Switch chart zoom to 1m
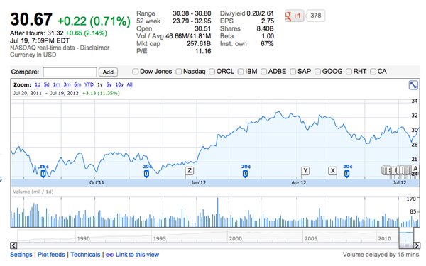 [x=56, y=84]
